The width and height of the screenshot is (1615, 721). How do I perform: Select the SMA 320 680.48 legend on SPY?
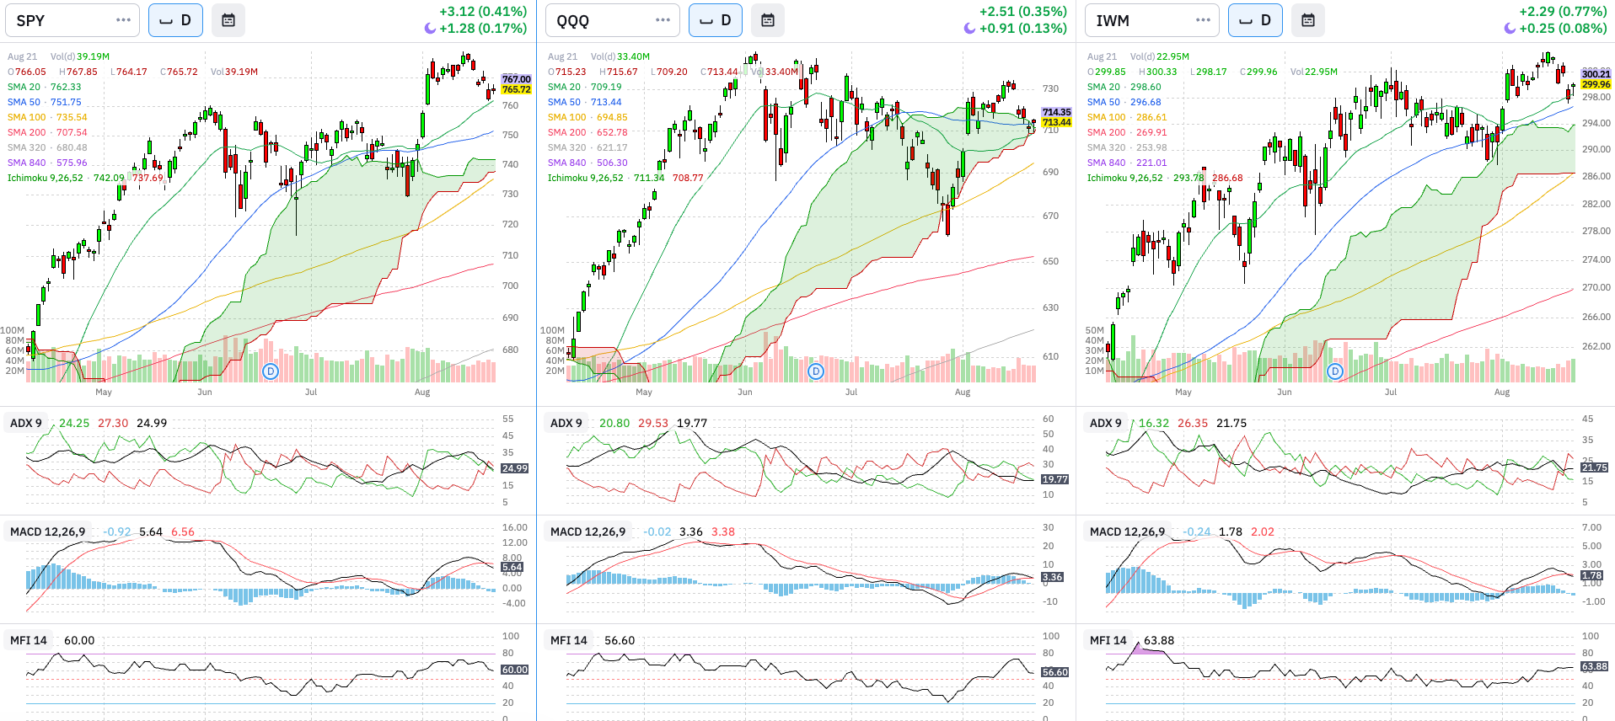pyautogui.click(x=47, y=147)
